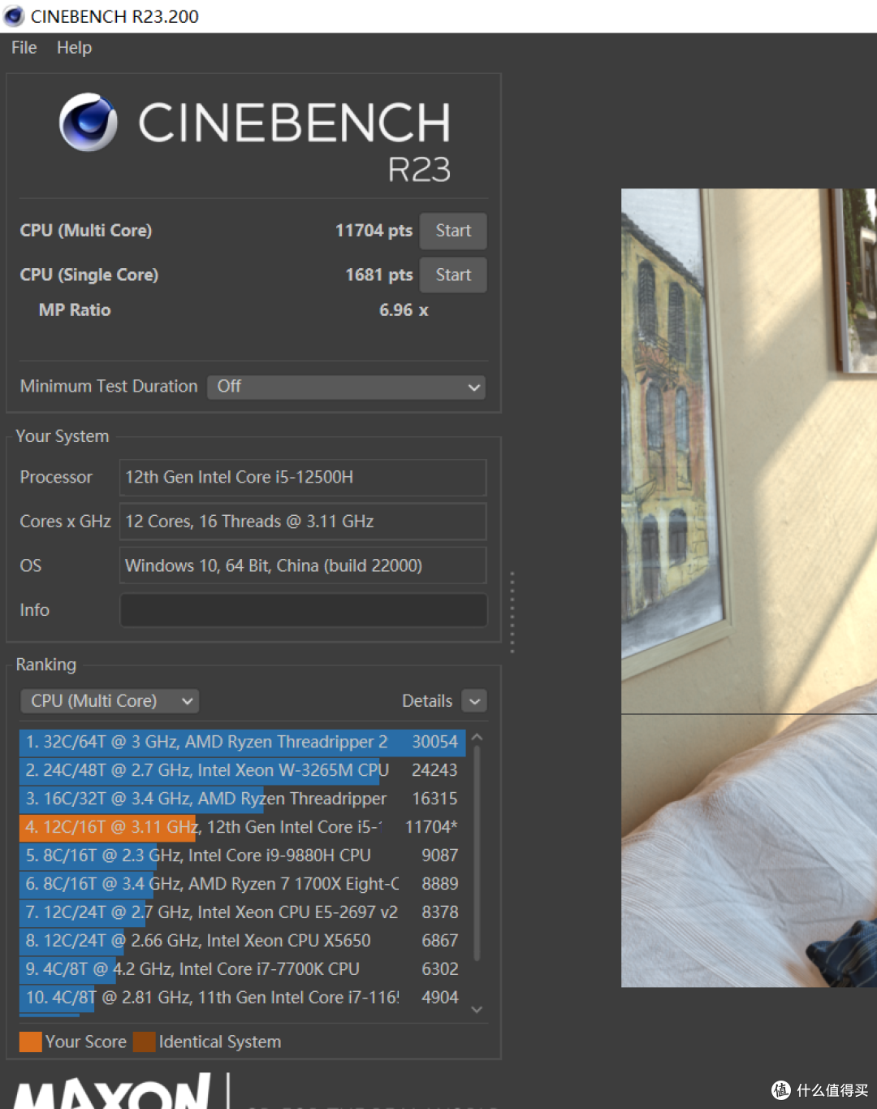Click the MAXON logo
The height and width of the screenshot is (1109, 877).
(112, 1091)
